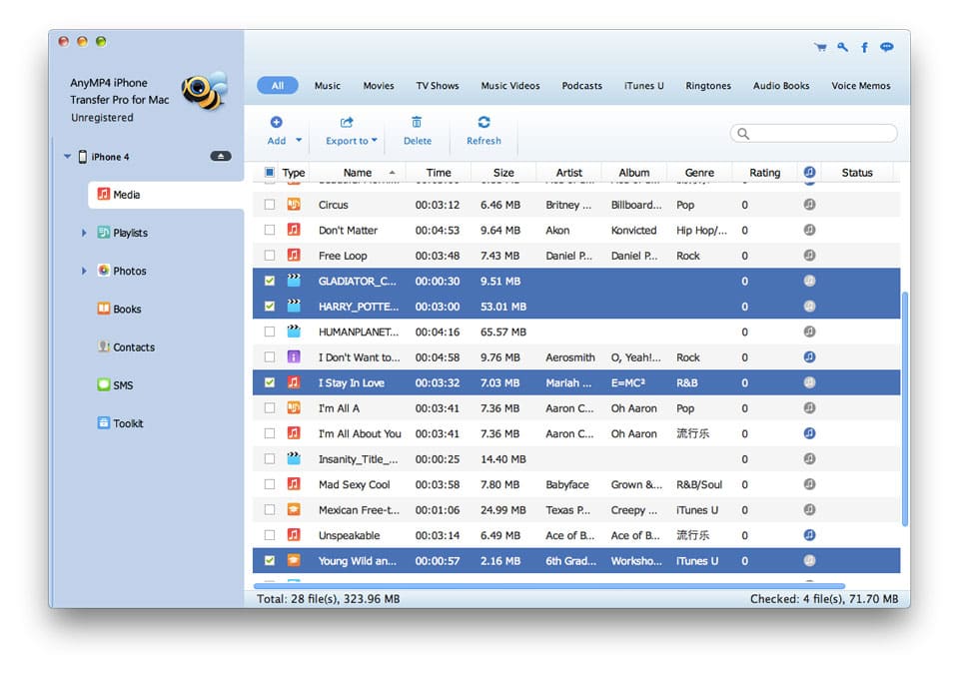This screenshot has width=959, height=675.
Task: Collapse the iPhone 4 device tree
Action: click(x=67, y=157)
